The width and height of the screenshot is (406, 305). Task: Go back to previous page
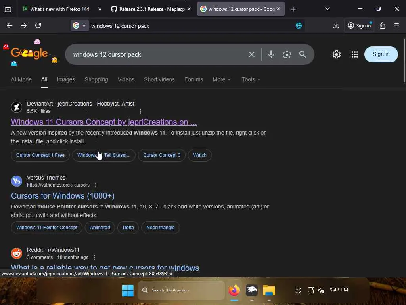click(x=10, y=25)
